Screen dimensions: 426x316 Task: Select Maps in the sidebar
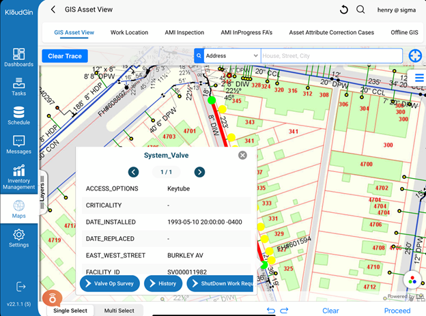(18, 209)
